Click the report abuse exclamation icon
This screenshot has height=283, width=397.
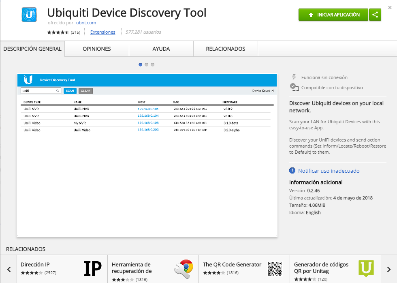pyautogui.click(x=292, y=171)
